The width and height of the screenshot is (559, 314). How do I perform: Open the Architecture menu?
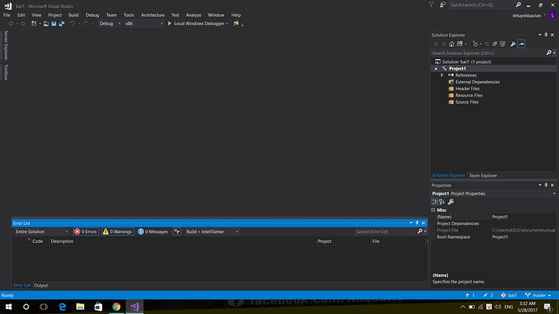152,15
